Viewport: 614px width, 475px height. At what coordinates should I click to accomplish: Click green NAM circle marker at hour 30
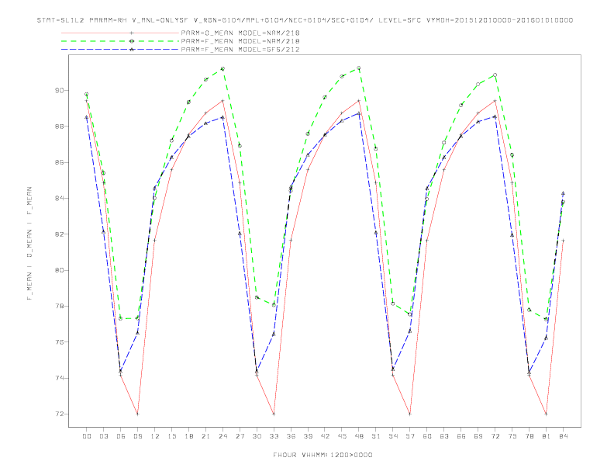pos(257,297)
